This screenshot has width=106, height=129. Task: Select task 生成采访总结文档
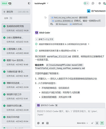[x=16, y=28]
